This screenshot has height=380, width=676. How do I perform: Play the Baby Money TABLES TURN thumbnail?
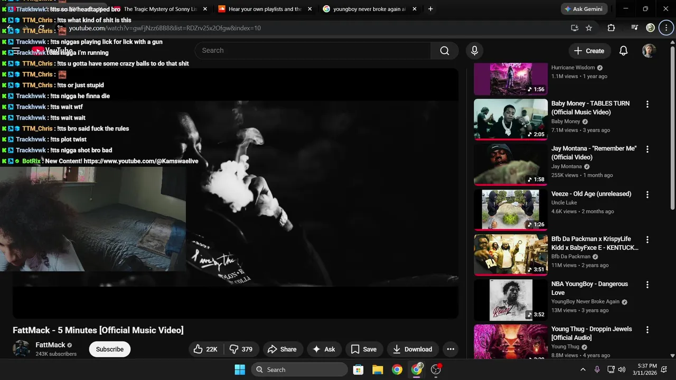pos(511,119)
